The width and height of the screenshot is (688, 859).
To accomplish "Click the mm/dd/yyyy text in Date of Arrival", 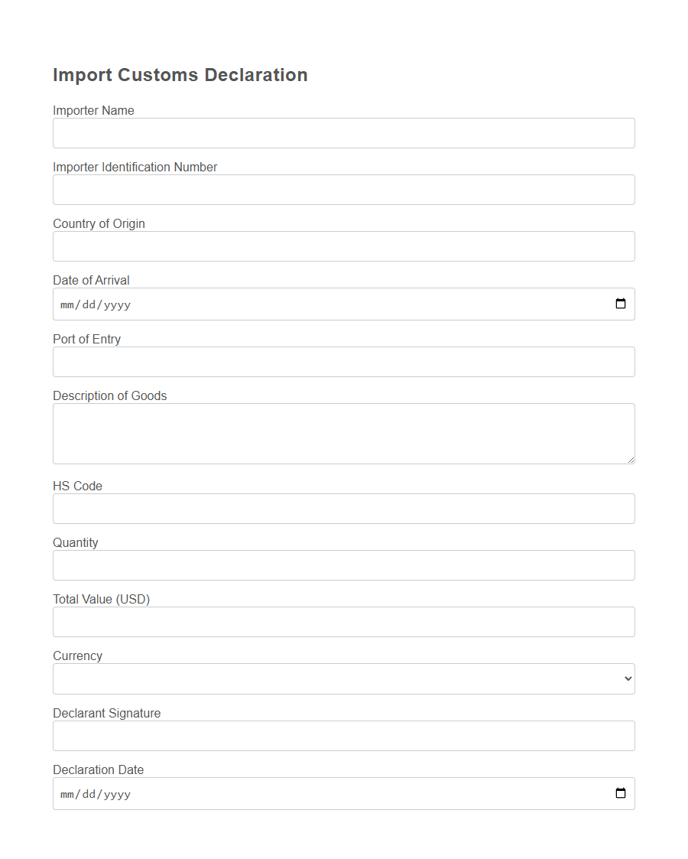I will [95, 304].
